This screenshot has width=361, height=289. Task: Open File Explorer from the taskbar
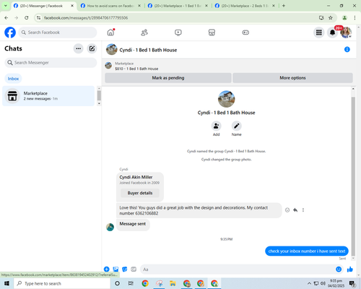(x=173, y=283)
